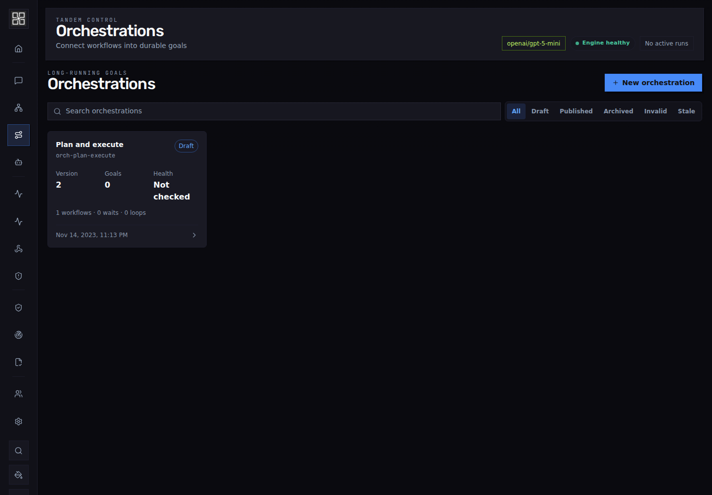
Task: Open the chat bubble icon in the sidebar
Action: (18, 81)
